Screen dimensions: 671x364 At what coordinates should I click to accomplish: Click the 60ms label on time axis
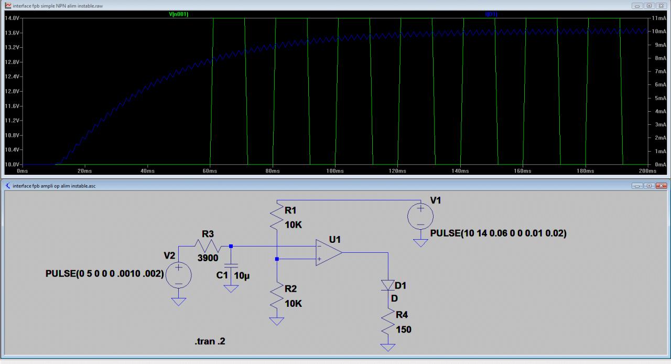[x=210, y=171]
